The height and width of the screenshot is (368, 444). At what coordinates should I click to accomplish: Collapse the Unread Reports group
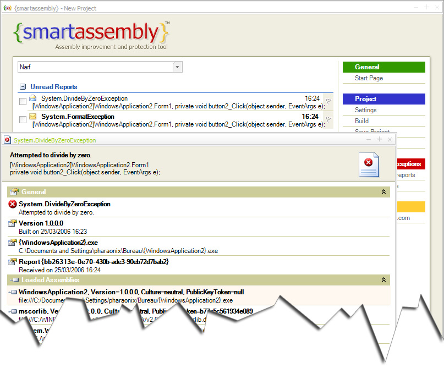(23, 87)
